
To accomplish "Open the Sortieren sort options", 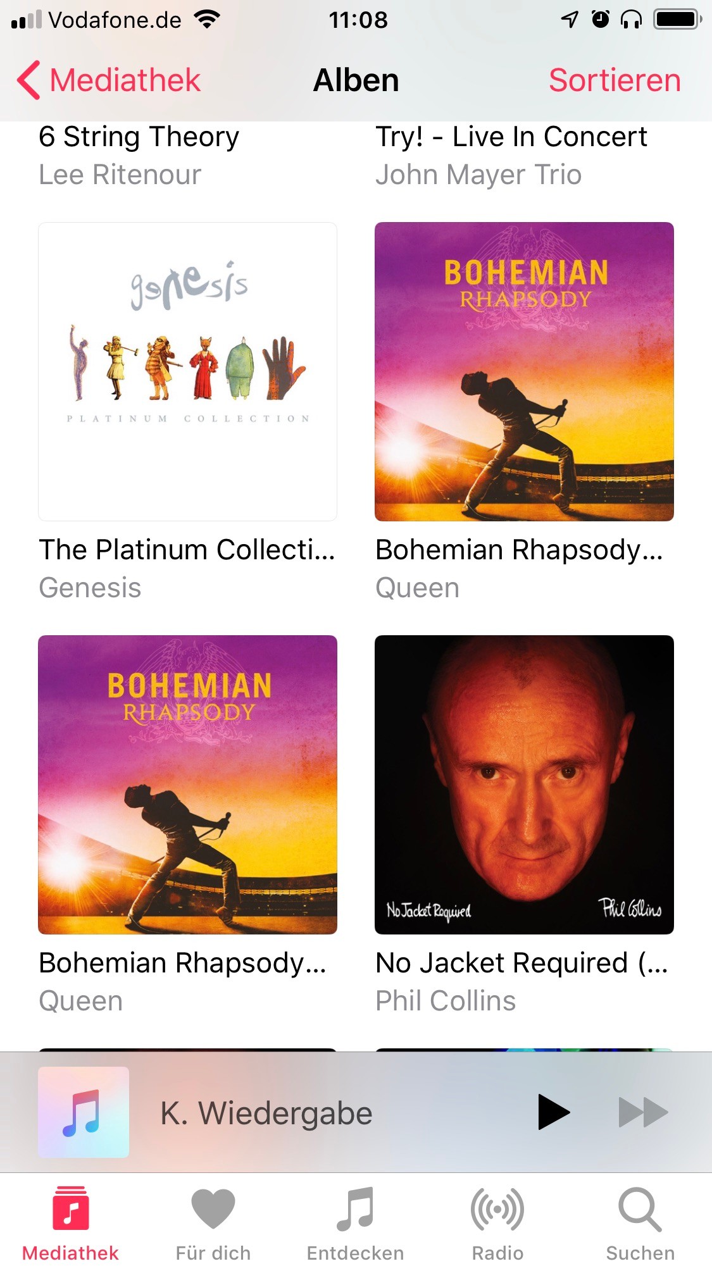I will coord(615,80).
